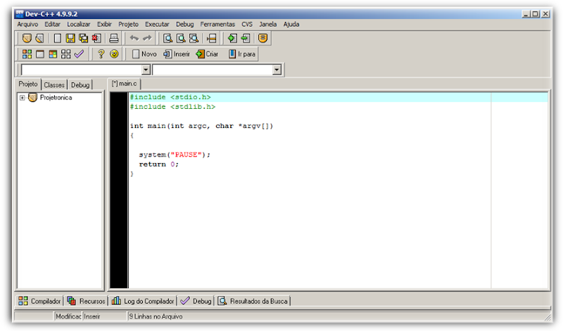Open the Compilador bottom tab
Screen dimensions: 563x331
pos(39,301)
